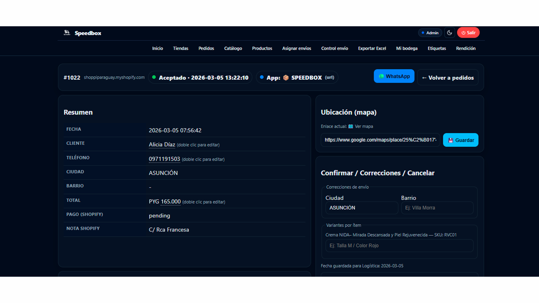Click the Guardar location button
The image size is (539, 303).
pyautogui.click(x=461, y=140)
